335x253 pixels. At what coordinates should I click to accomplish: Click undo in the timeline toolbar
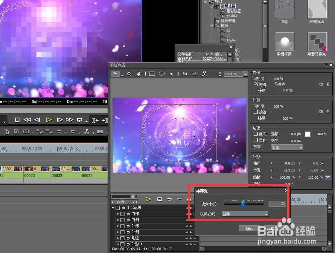[x=59, y=131]
